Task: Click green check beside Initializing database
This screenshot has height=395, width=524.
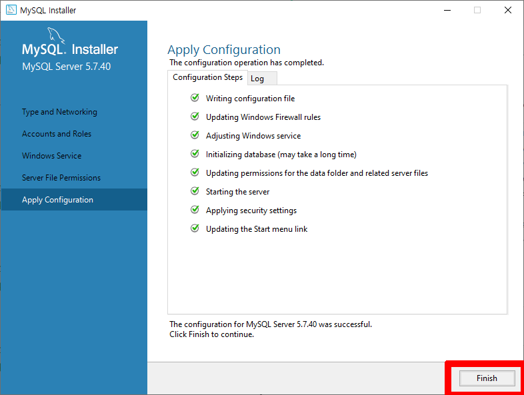Action: [195, 154]
